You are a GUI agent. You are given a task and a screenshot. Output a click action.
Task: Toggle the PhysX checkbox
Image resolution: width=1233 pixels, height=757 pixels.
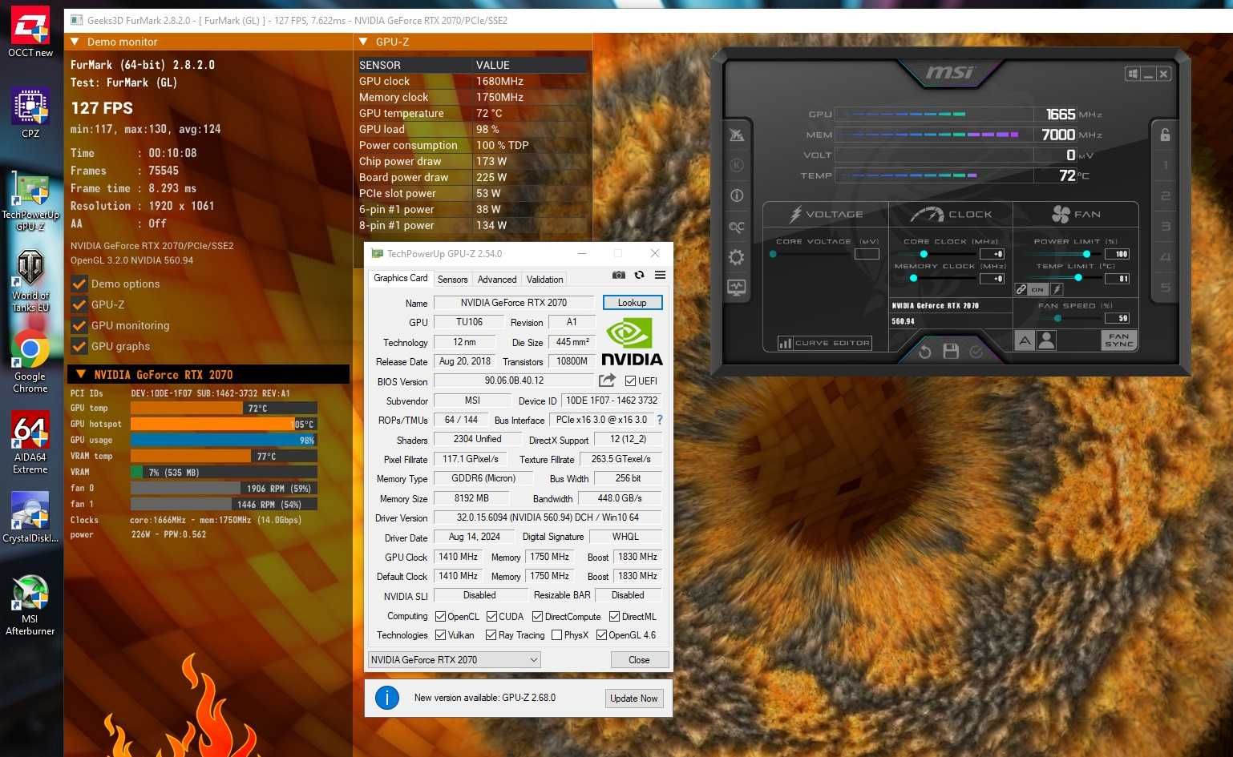click(556, 635)
